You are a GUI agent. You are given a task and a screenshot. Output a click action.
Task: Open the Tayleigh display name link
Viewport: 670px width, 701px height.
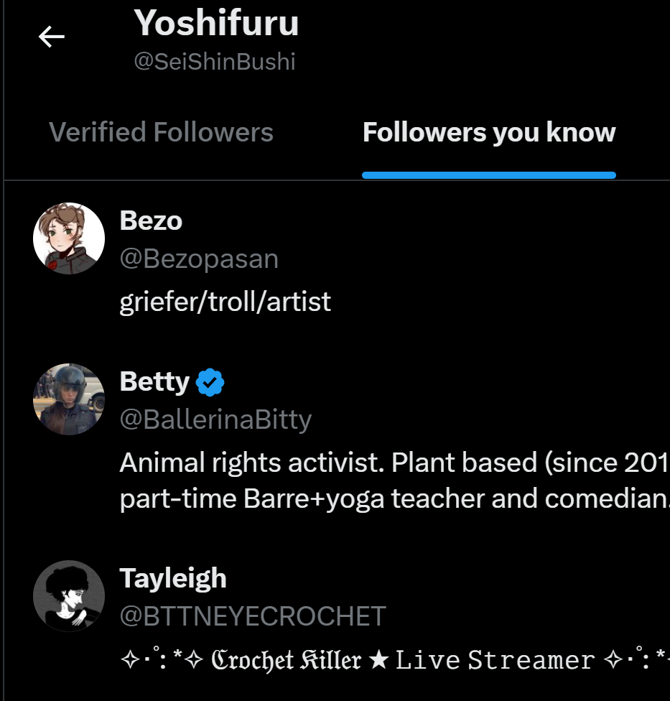click(x=173, y=578)
